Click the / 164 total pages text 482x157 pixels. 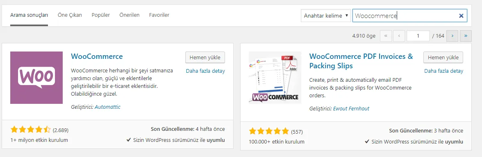(438, 36)
